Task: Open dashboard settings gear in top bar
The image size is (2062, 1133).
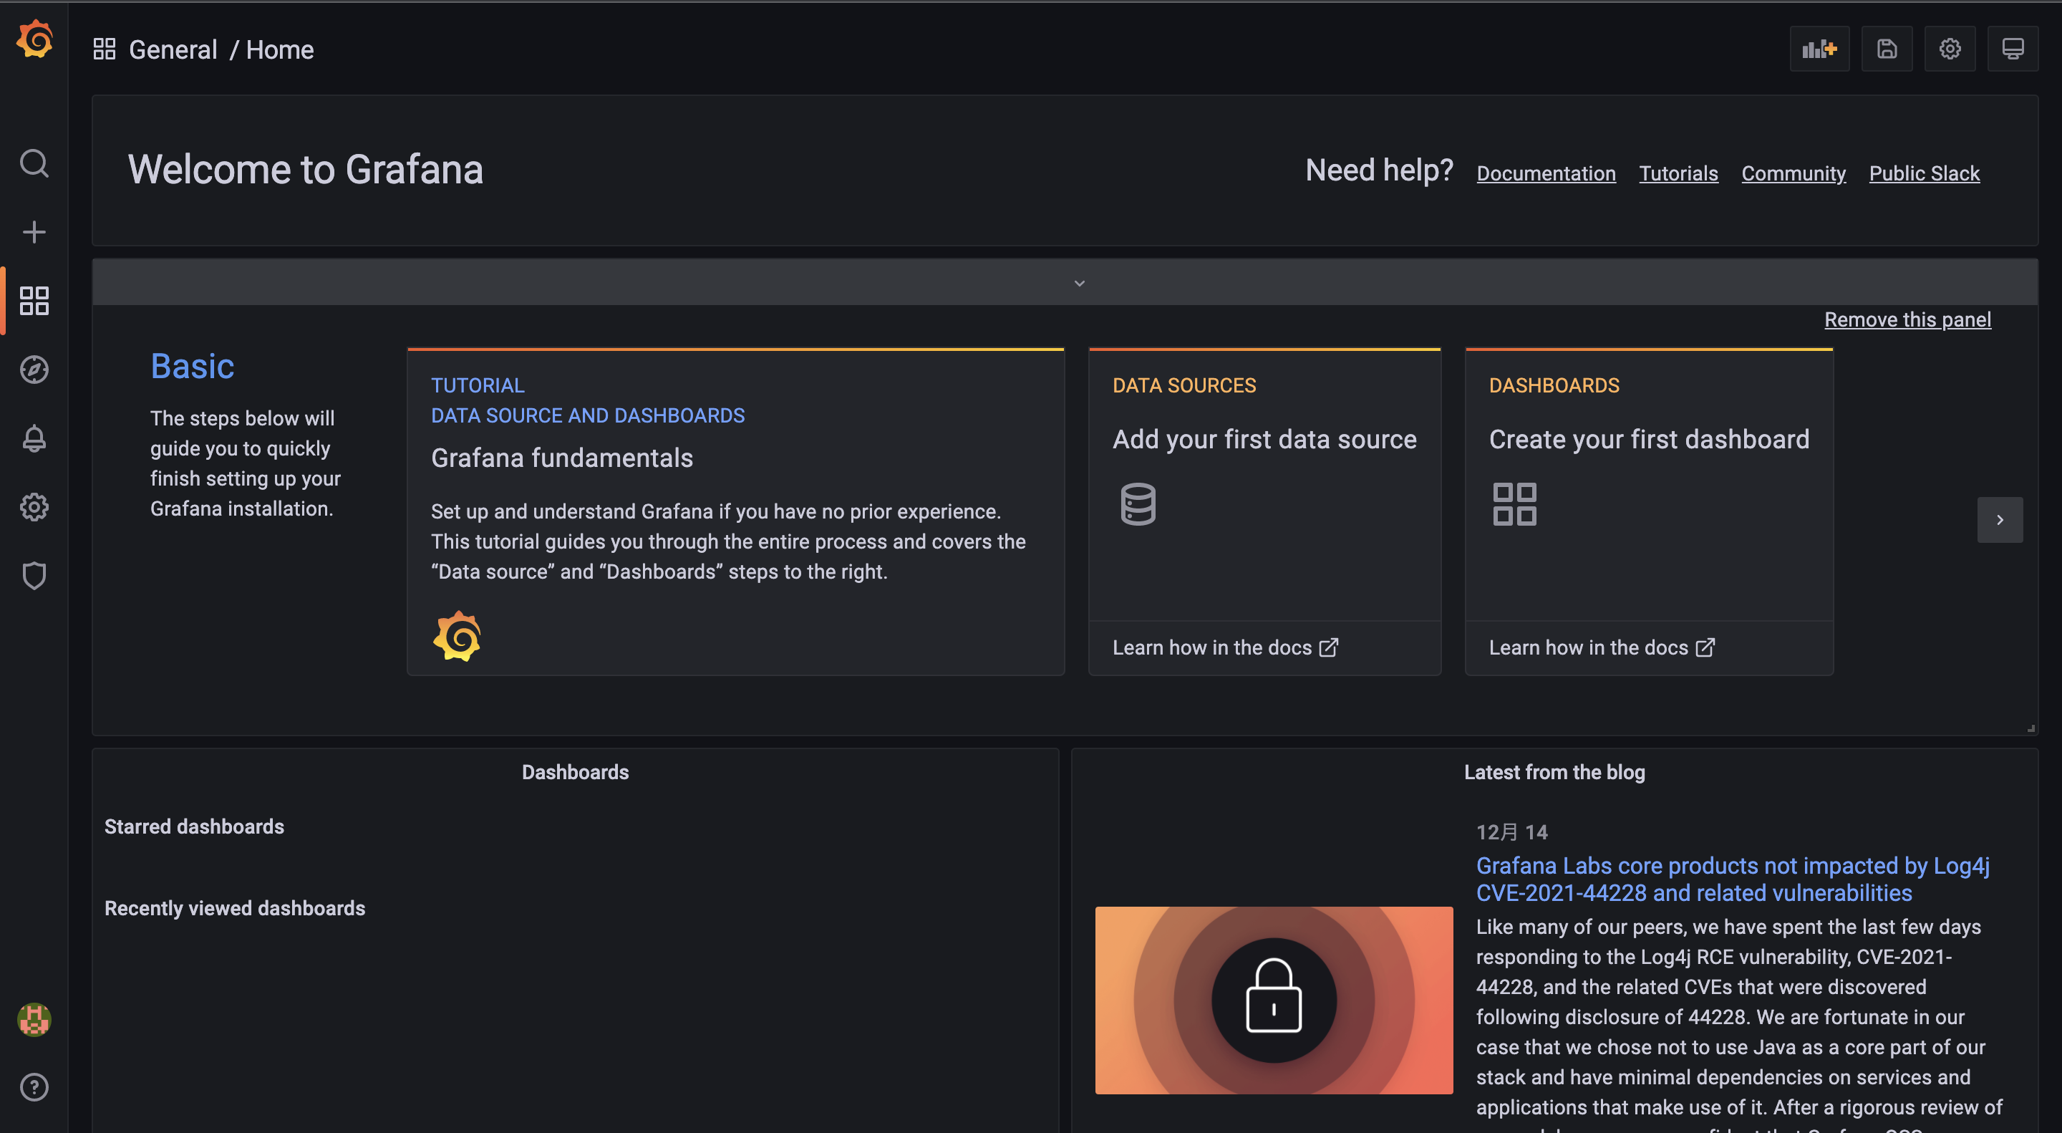Action: point(1949,49)
